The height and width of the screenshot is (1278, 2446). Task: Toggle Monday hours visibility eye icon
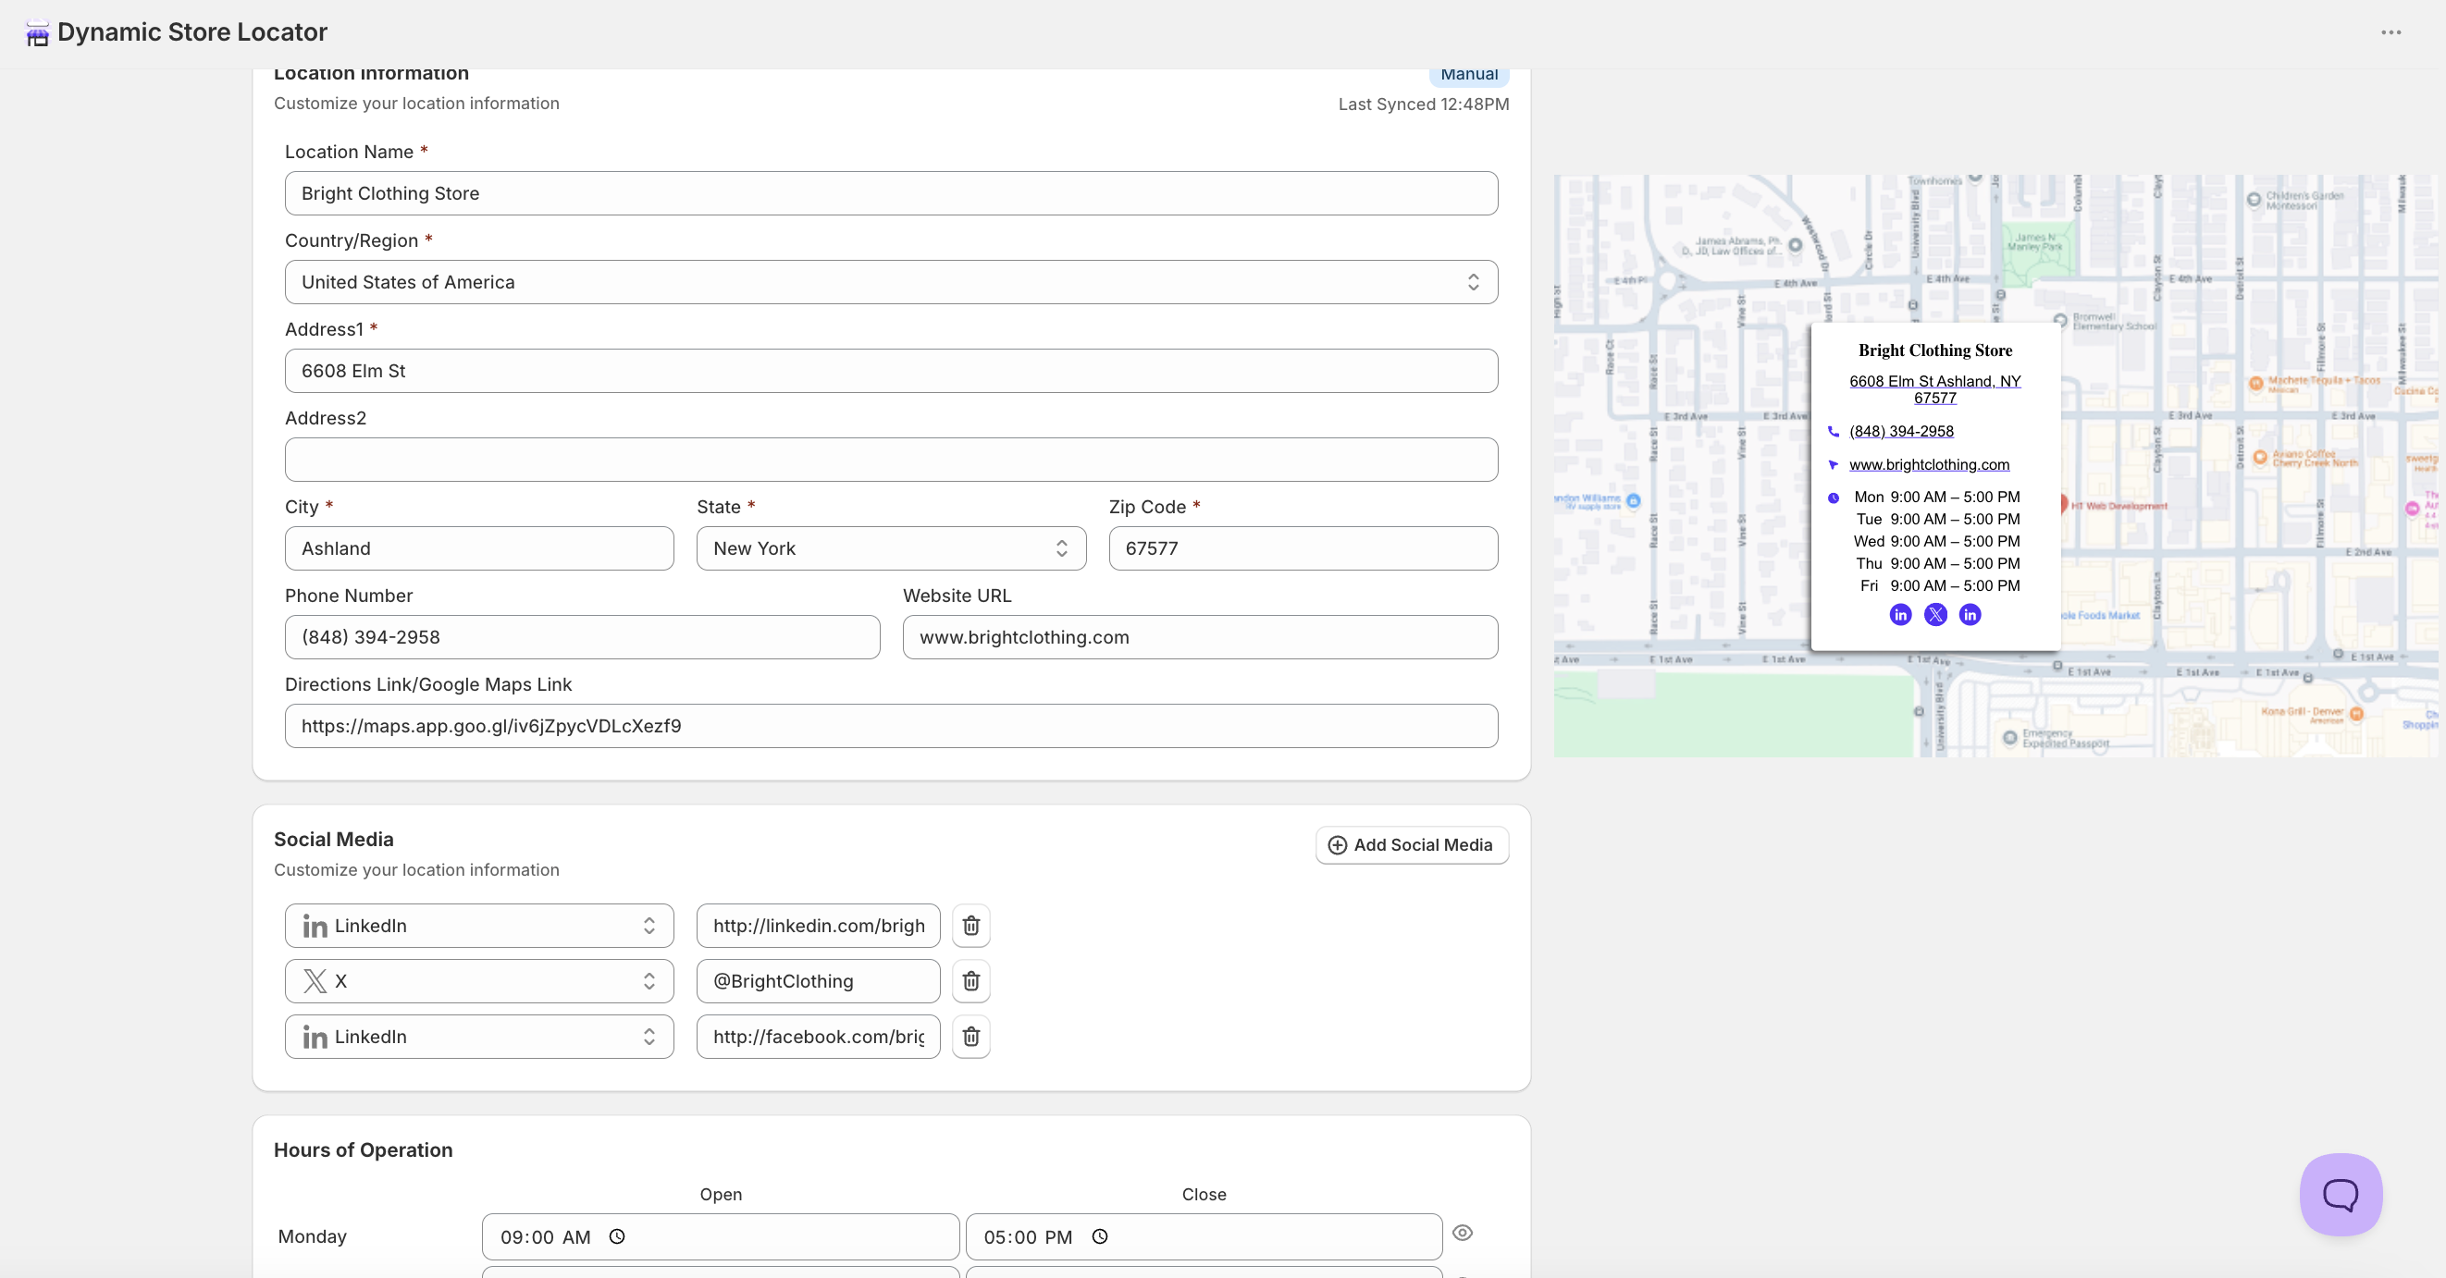[x=1463, y=1233]
